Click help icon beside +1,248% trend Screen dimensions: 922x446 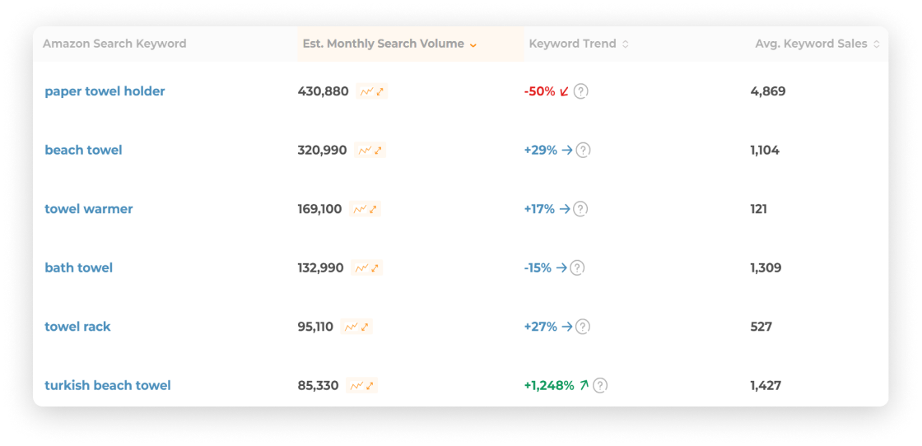tap(600, 385)
